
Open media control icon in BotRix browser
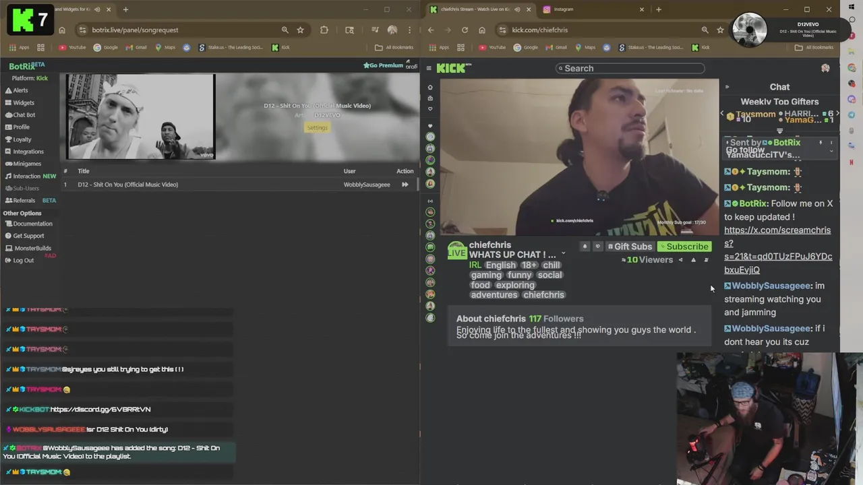click(375, 30)
